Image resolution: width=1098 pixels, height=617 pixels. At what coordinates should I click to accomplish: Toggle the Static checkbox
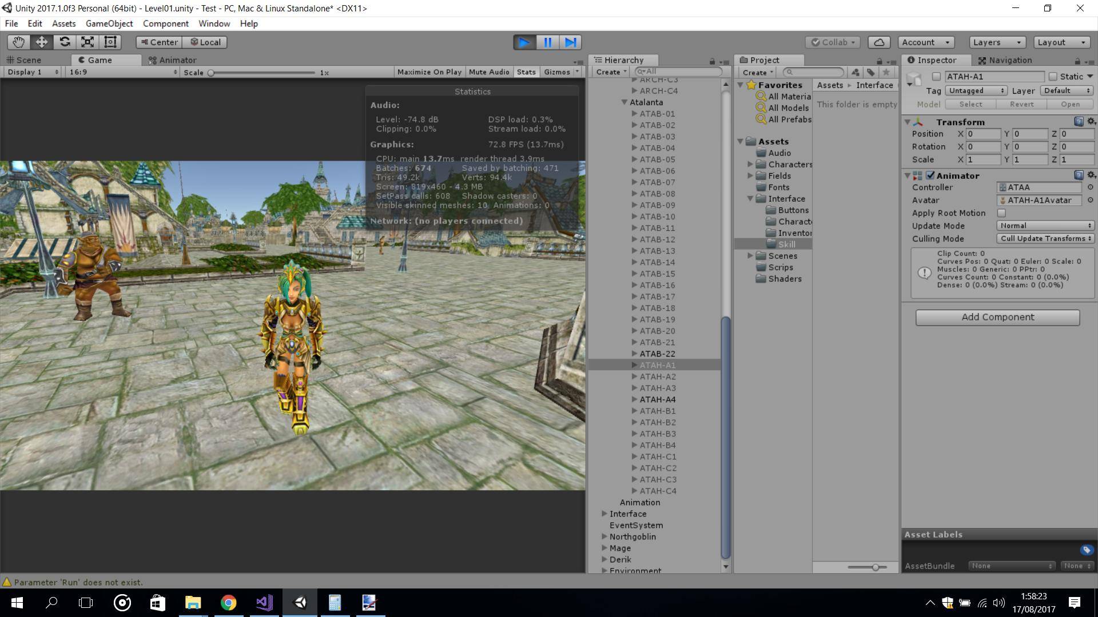point(1053,77)
